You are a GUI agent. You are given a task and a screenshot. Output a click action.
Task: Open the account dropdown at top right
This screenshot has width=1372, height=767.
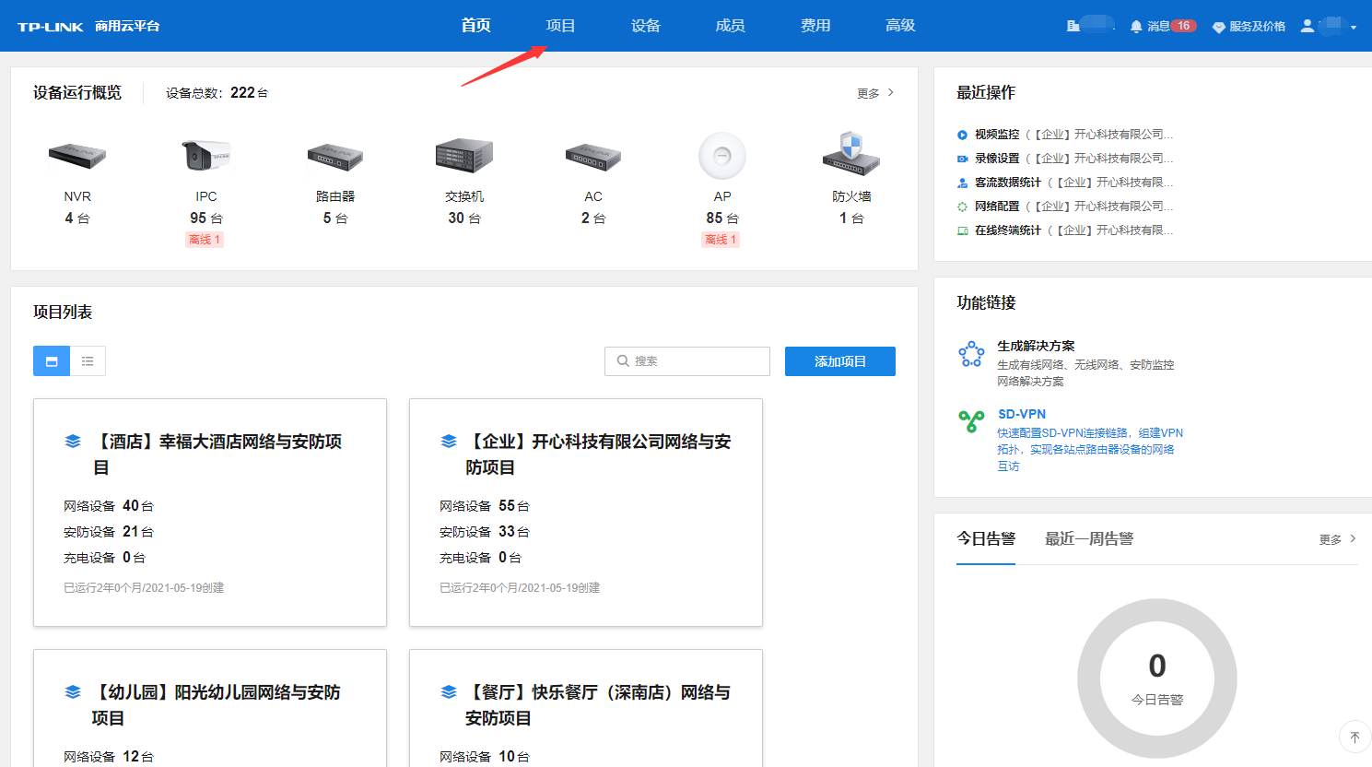click(x=1329, y=26)
